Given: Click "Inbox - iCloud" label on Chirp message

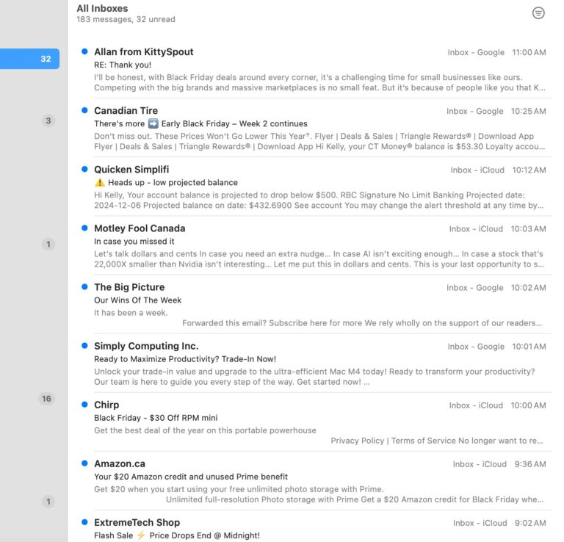Looking at the screenshot, I should coord(477,405).
